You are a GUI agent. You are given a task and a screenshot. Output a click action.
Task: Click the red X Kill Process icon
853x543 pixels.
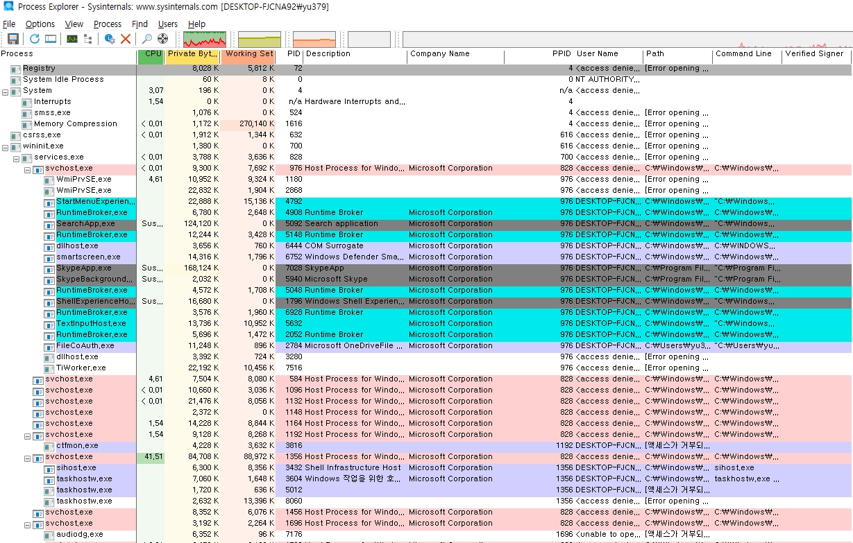[x=126, y=39]
